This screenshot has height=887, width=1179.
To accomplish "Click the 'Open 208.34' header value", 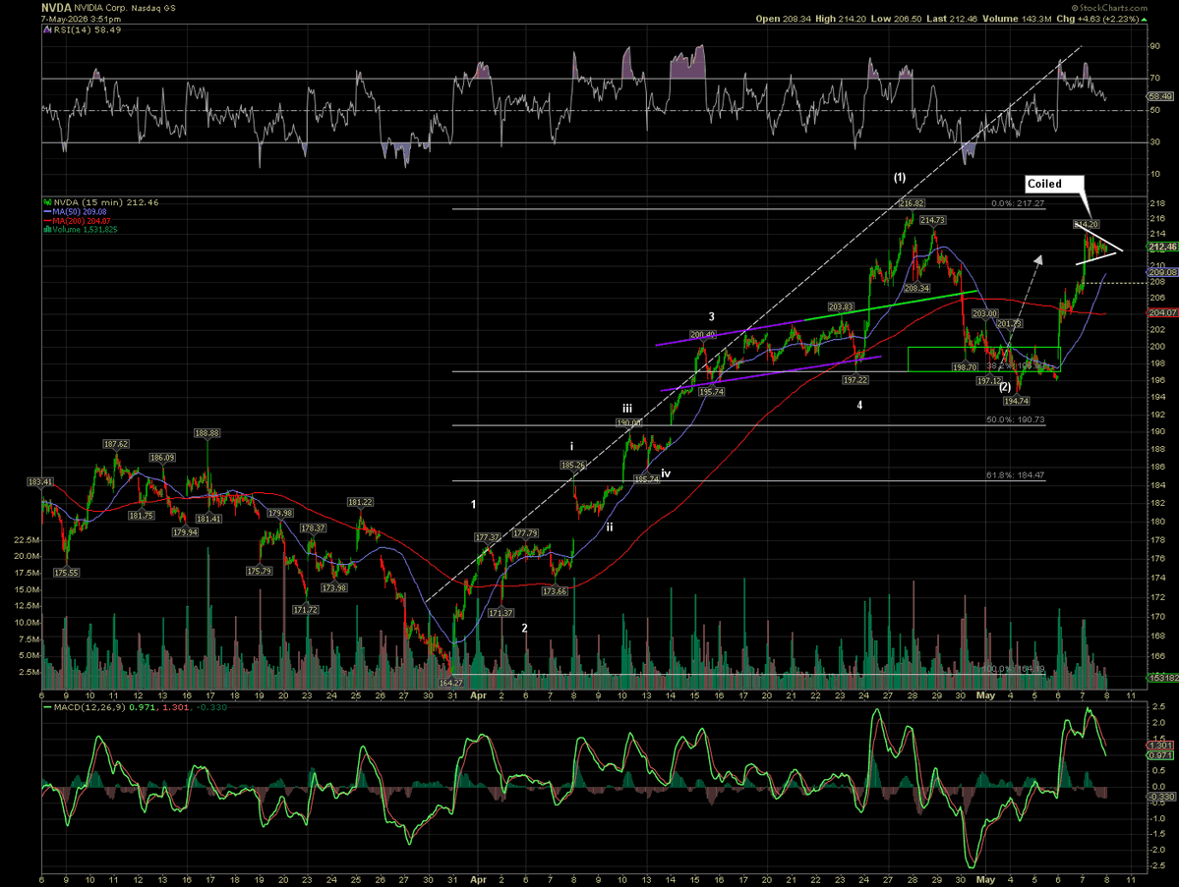I will tap(783, 19).
